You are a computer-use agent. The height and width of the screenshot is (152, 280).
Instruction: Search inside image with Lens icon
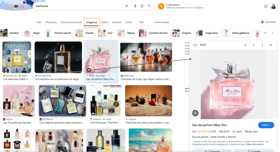[x=195, y=113]
